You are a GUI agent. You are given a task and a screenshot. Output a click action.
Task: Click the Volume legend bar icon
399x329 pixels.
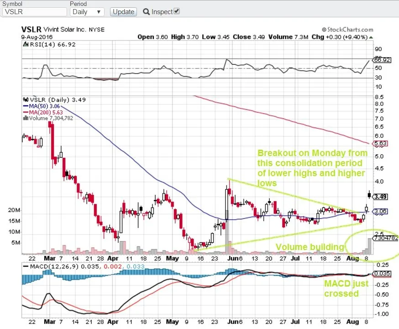click(26, 118)
